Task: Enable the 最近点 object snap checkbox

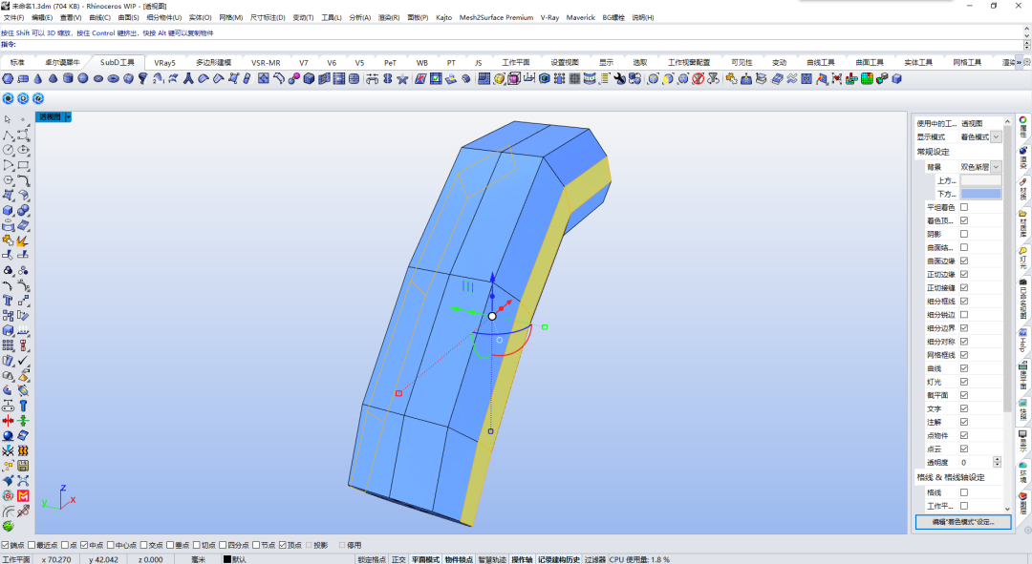Action: [x=31, y=545]
